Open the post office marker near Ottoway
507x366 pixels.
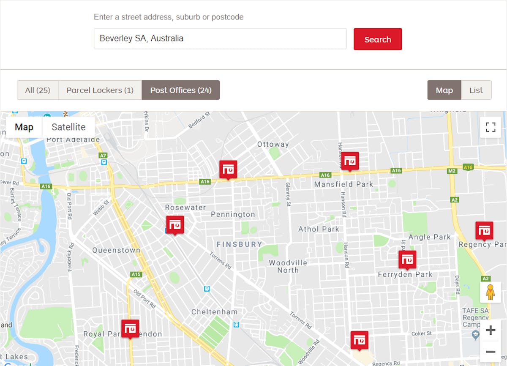228,169
